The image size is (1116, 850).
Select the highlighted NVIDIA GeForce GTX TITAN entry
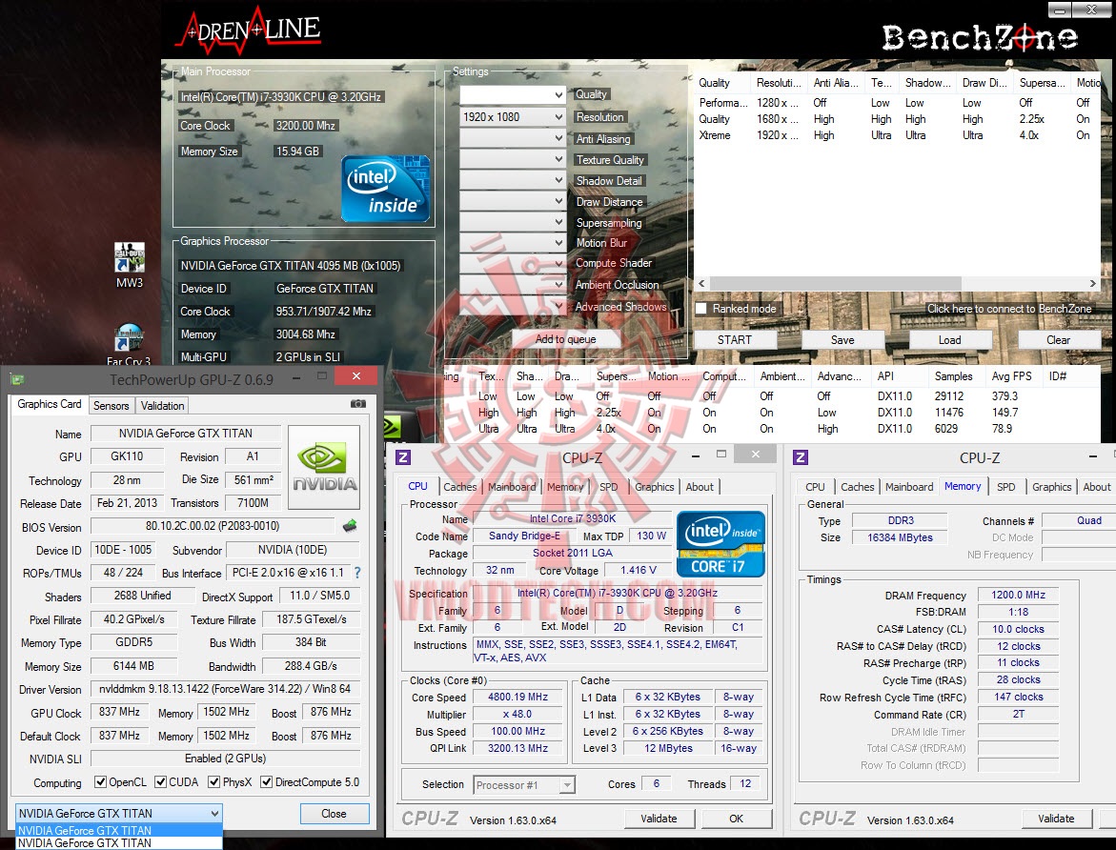[119, 830]
